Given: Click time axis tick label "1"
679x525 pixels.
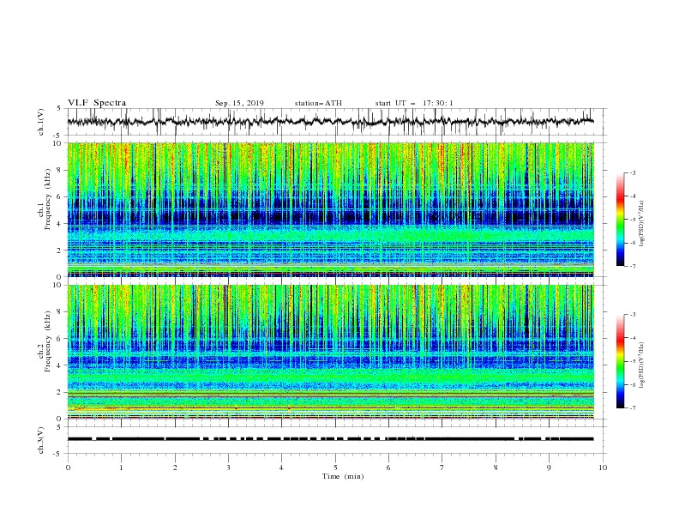Looking at the screenshot, I should [121, 468].
